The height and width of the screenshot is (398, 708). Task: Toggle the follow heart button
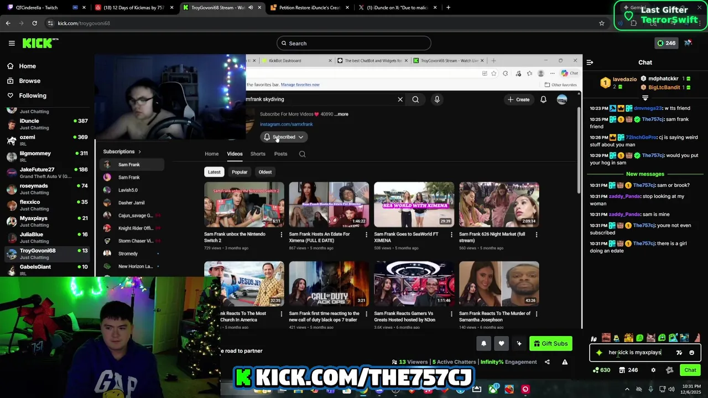pyautogui.click(x=501, y=344)
